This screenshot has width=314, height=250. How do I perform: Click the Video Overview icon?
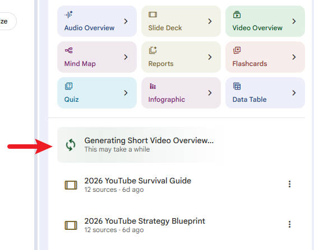[x=237, y=15]
